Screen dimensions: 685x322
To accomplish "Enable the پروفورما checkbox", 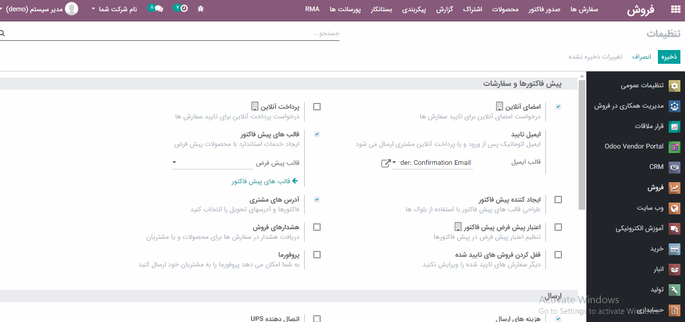I will click(x=317, y=255).
